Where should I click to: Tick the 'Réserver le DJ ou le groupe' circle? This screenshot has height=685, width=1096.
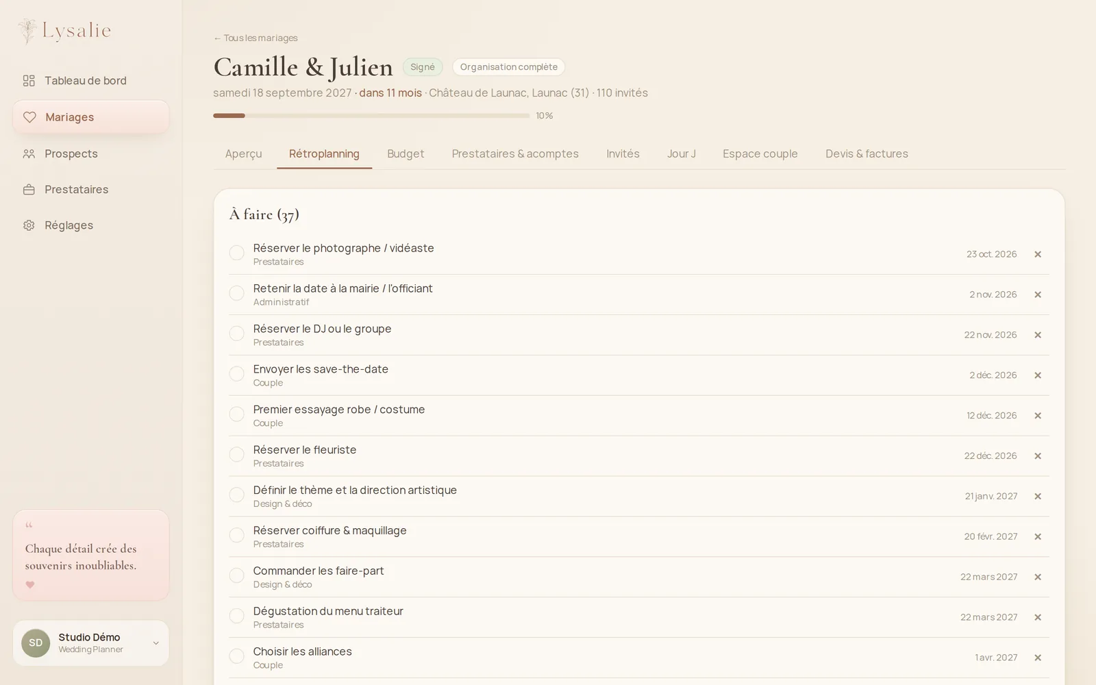click(x=236, y=334)
